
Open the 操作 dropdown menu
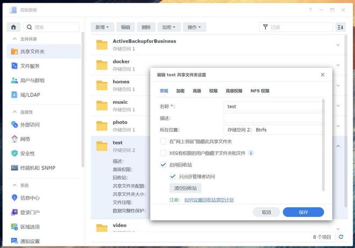coord(194,27)
